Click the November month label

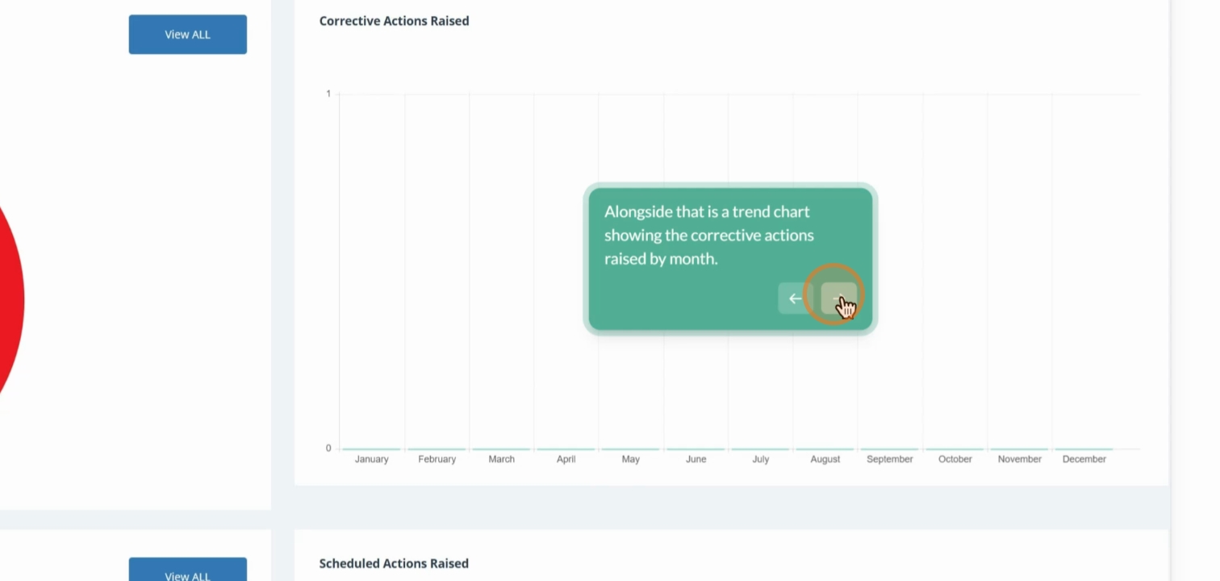coord(1019,459)
